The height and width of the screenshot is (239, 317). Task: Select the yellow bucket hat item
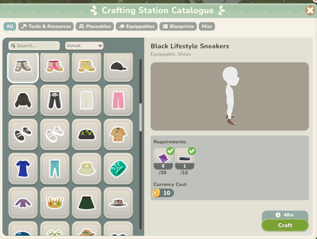[87, 169]
